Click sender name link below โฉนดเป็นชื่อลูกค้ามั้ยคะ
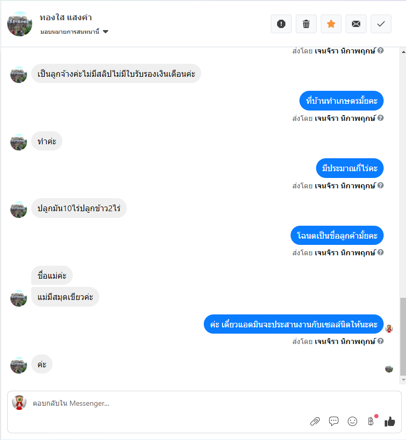This screenshot has width=406, height=440. coord(345,253)
